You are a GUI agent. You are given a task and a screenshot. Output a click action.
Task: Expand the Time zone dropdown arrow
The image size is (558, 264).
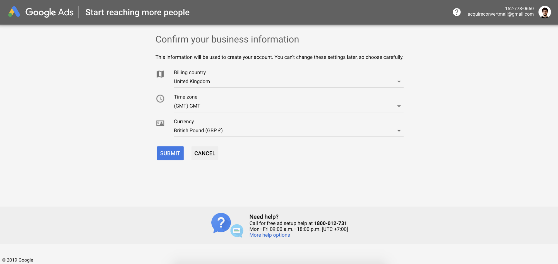(x=399, y=106)
